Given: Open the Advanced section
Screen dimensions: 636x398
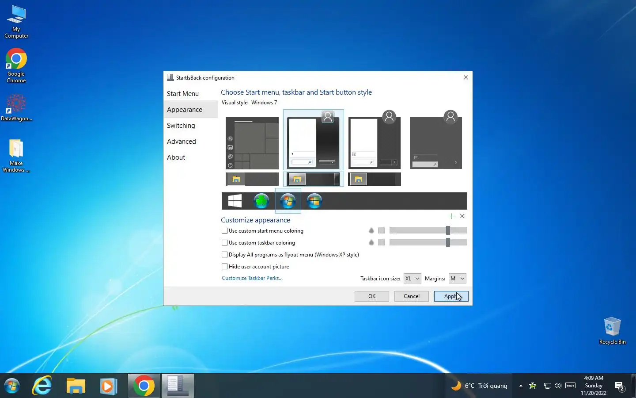Looking at the screenshot, I should (191, 142).
